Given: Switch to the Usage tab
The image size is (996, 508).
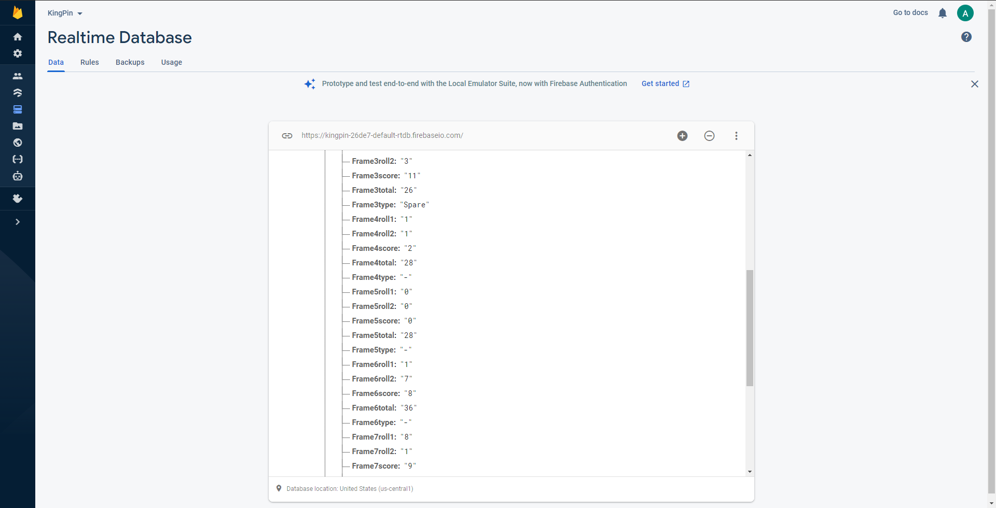Looking at the screenshot, I should tap(172, 62).
